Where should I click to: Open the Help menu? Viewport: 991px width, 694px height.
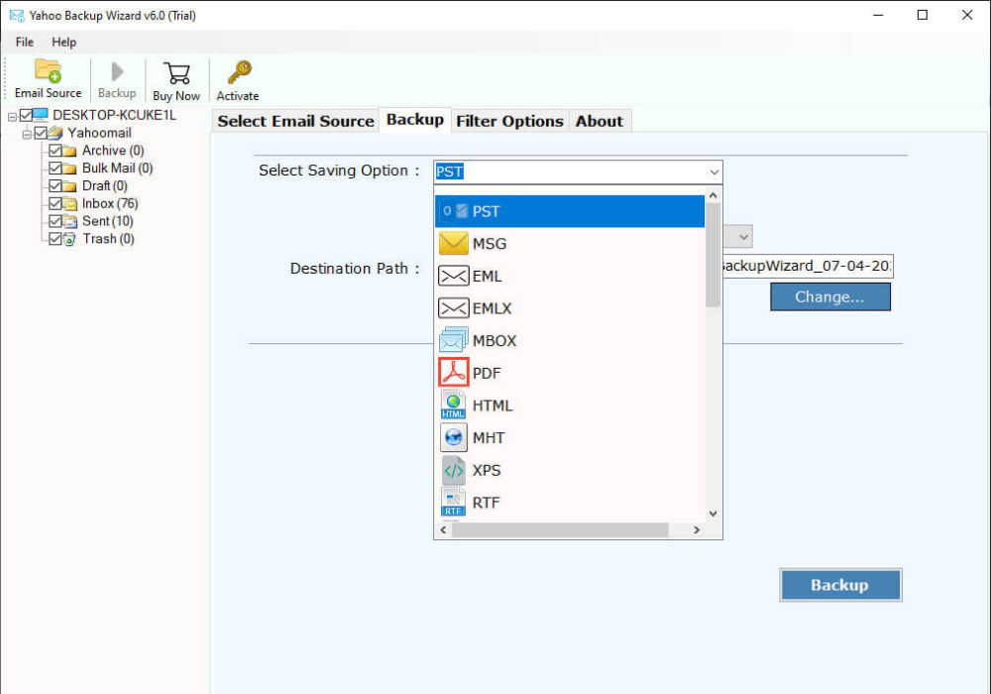63,43
